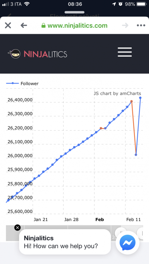Screen dimensions: 149x264
Task: Tap the www.ninjalitics.com address bar
Action: (74, 26)
